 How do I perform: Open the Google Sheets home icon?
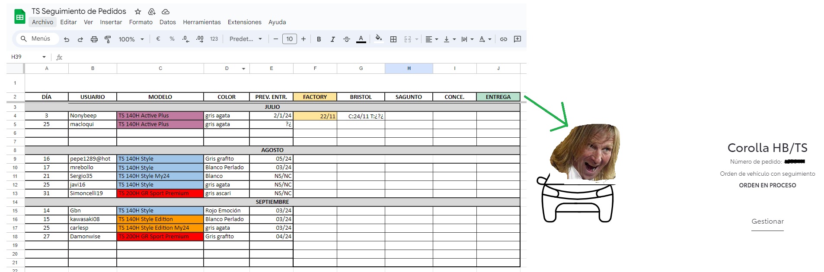point(19,17)
